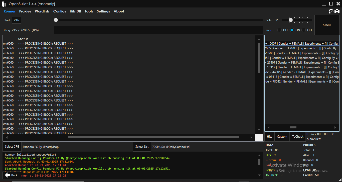Click Select CFG button
This screenshot has height=182, width=342.
tap(12, 147)
